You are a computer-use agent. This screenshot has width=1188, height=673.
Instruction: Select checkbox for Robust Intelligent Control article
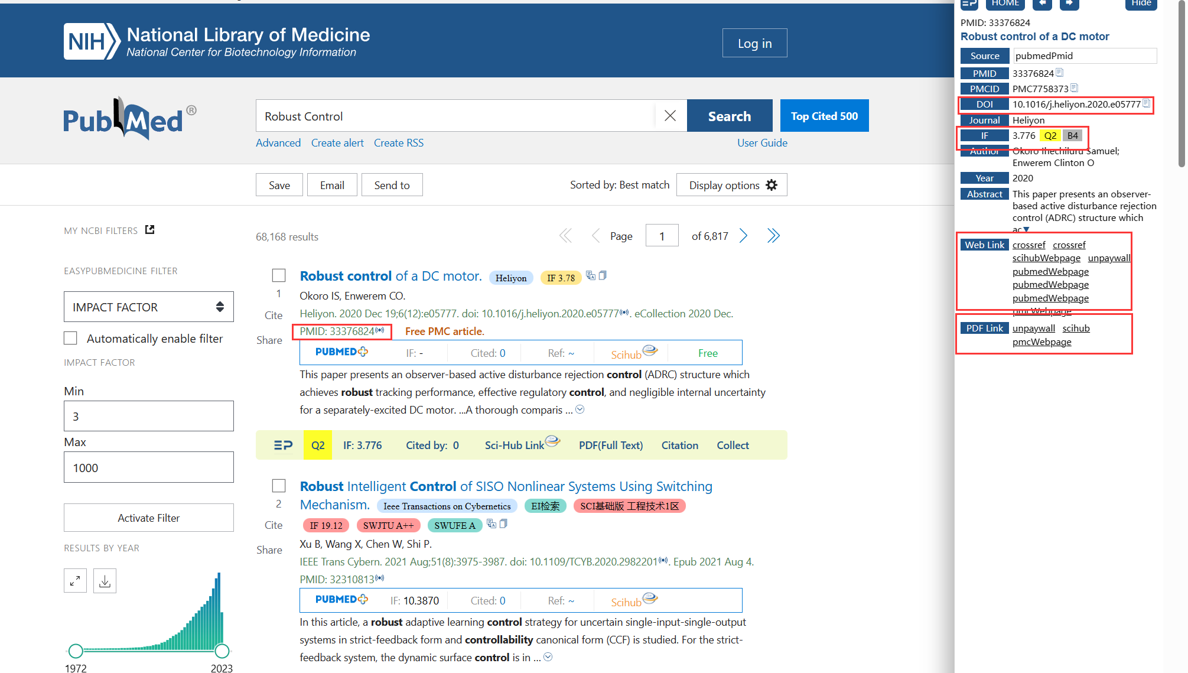tap(279, 486)
